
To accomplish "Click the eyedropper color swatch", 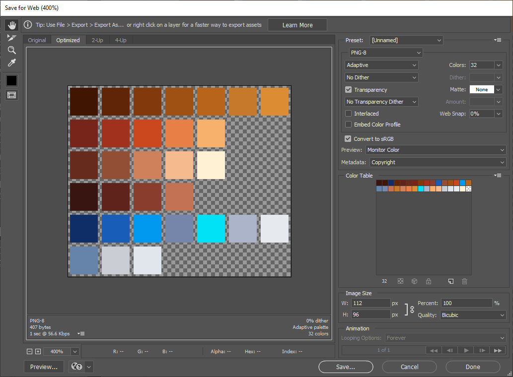I will (11, 80).
